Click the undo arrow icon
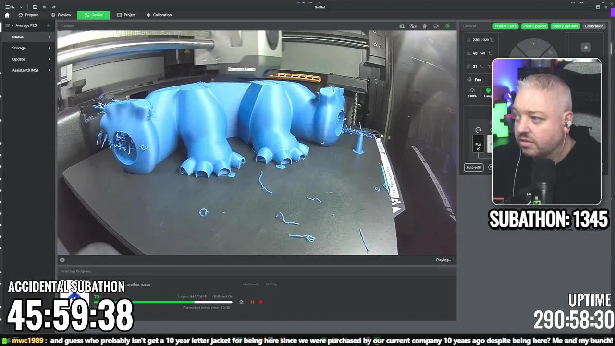The height and width of the screenshot is (346, 615). (44, 7)
